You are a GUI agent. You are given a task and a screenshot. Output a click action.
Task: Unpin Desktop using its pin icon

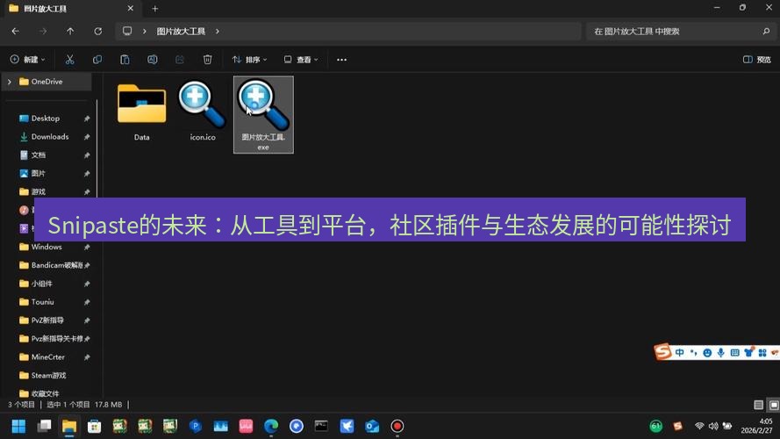[x=87, y=119]
